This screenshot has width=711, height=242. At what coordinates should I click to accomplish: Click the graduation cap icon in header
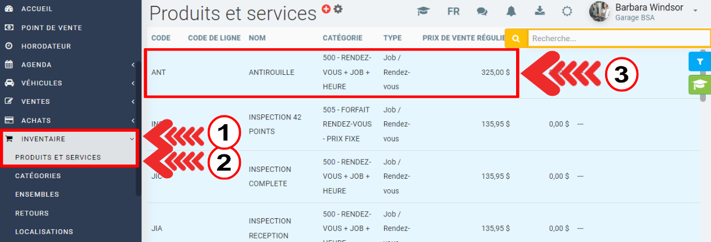[x=424, y=12]
